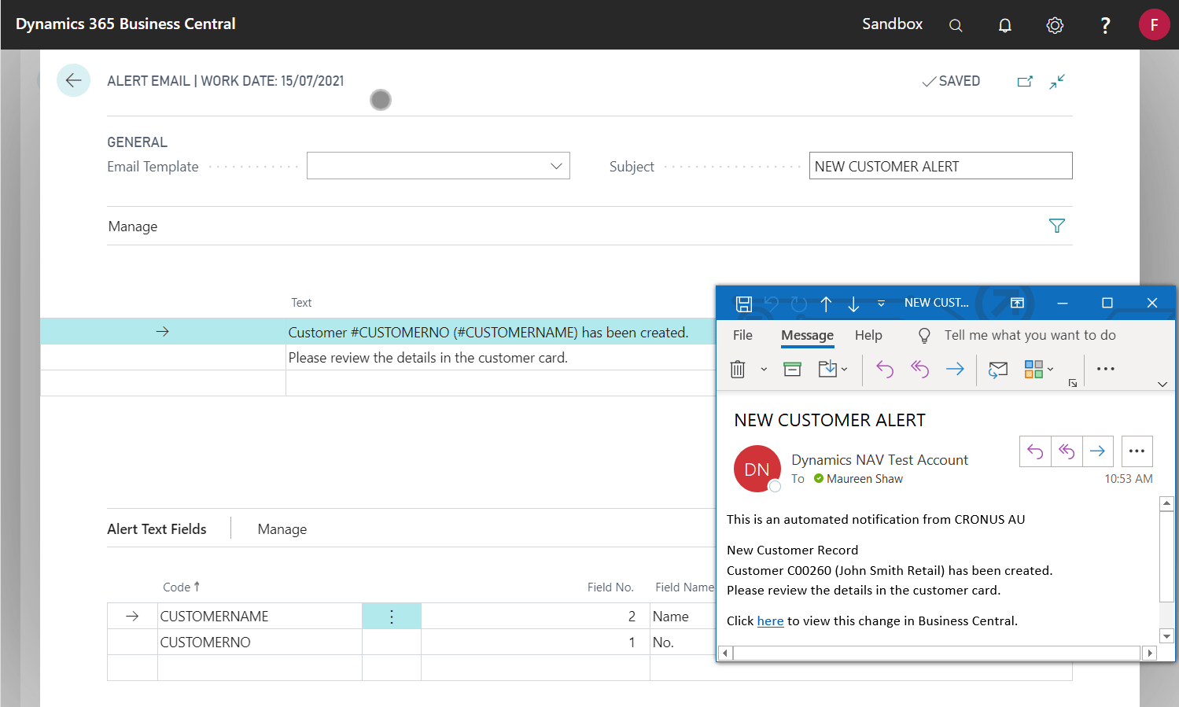Forward using the Outlook ribbon
Viewport: 1179px width, 707px height.
(955, 369)
